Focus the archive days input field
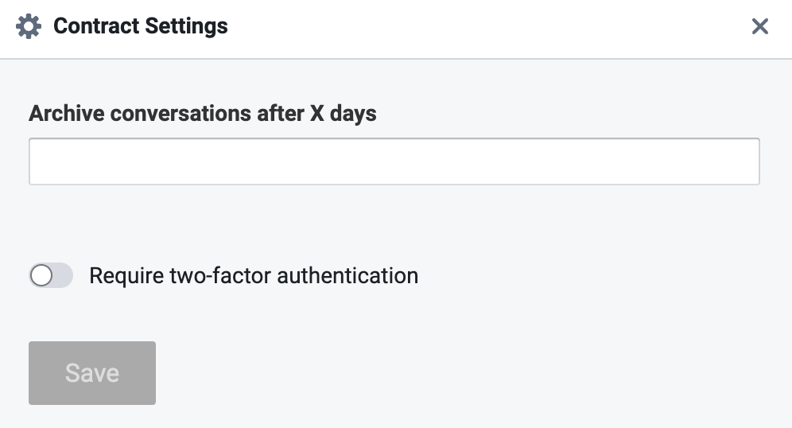This screenshot has height=428, width=792. point(394,161)
